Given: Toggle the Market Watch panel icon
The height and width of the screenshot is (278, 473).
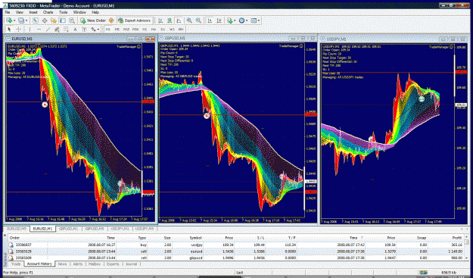Looking at the screenshot, I should pyautogui.click(x=36, y=20).
